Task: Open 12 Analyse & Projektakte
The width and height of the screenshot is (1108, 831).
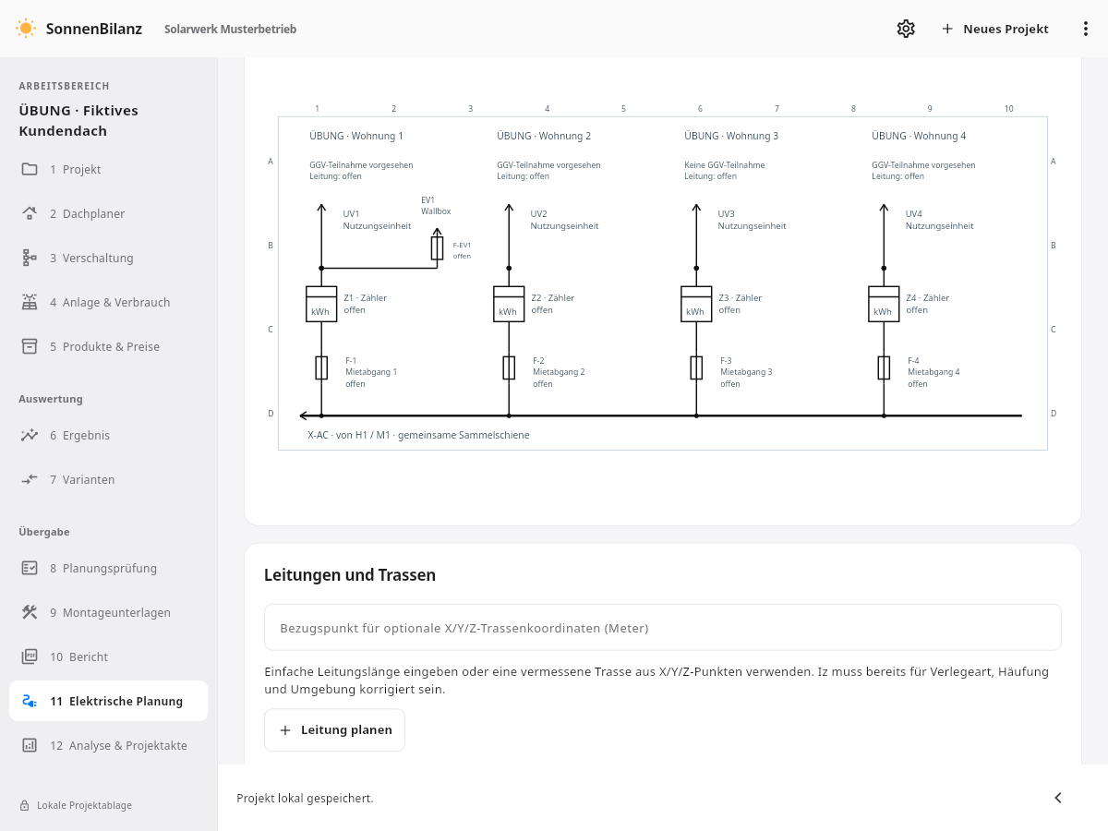Action: coord(109,745)
